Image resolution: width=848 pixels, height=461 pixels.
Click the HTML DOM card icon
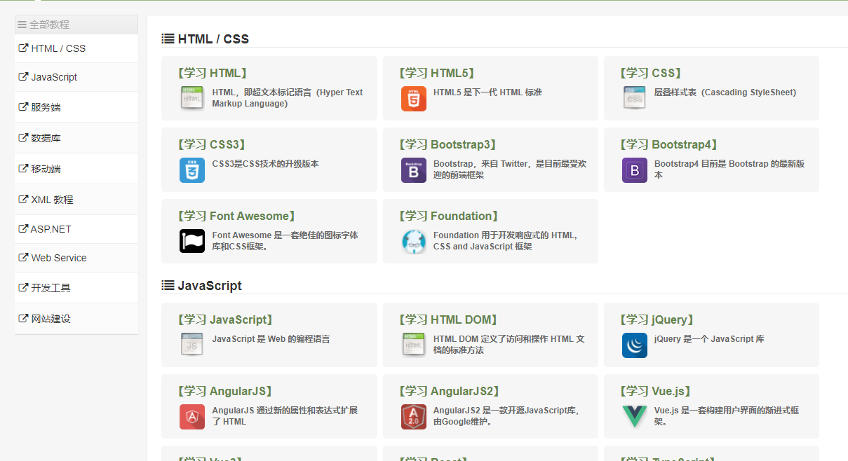pyautogui.click(x=414, y=345)
